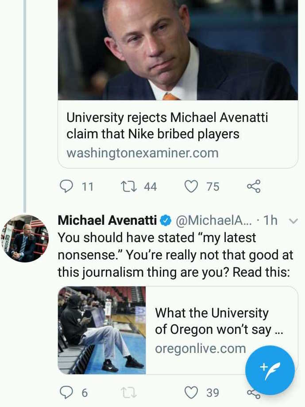305x407 pixels.
Task: Retweet Michael Avenatti's reply tweet
Action: point(128,392)
